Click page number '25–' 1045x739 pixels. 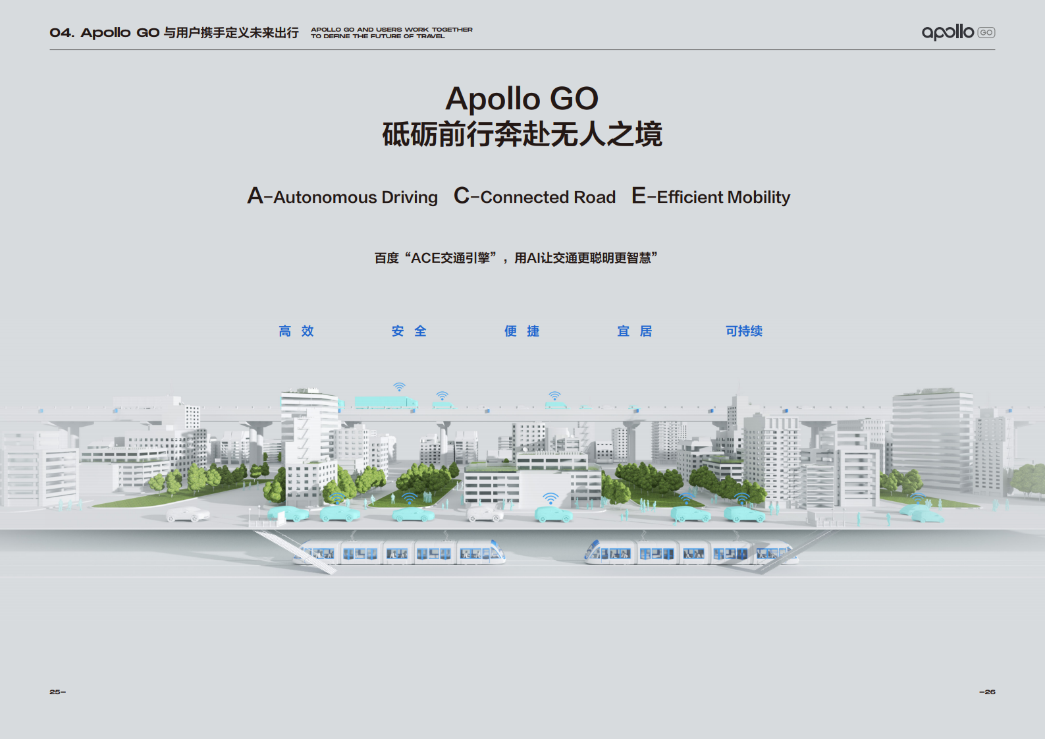[x=58, y=692]
